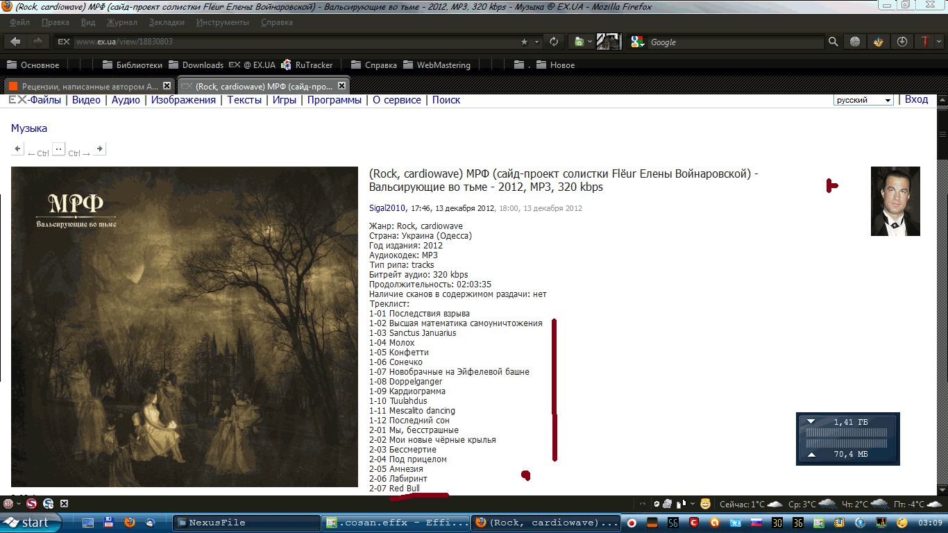This screenshot has height=533, width=948.
Task: Open the Поиск page
Action: [446, 100]
